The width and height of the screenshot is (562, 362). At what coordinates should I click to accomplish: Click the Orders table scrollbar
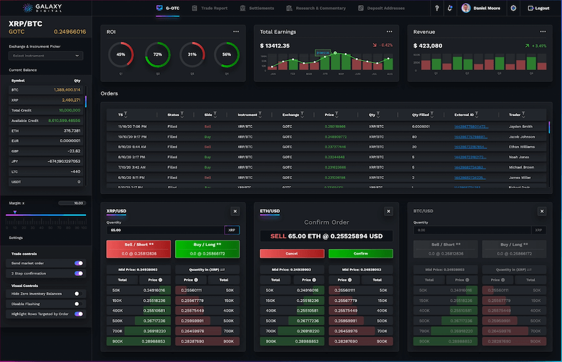point(549,127)
